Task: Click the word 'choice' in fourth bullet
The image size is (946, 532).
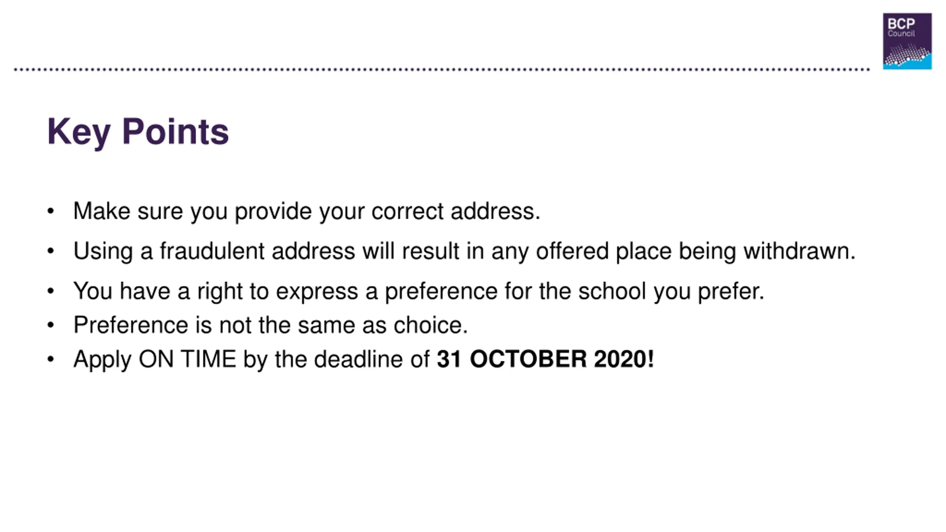Action: [x=428, y=325]
